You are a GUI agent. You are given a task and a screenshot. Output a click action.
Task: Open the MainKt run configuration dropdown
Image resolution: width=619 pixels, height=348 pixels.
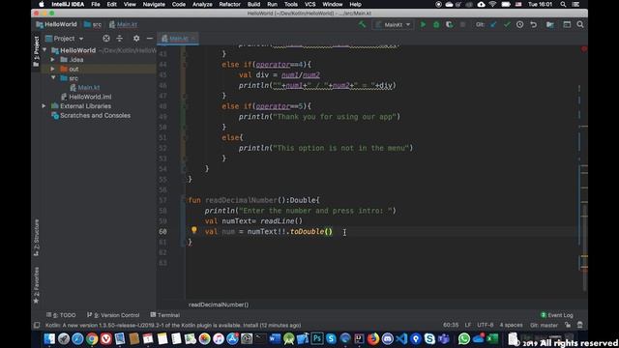pos(394,24)
